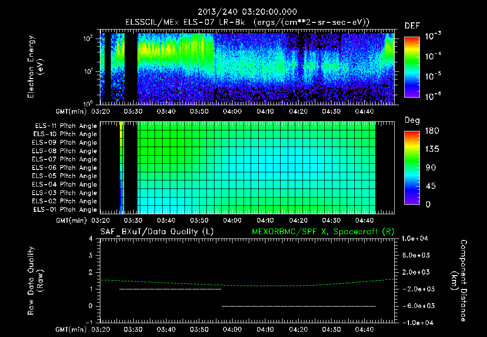This screenshot has width=487, height=337.
Task: Click the data quality line at value 1
Action: click(x=170, y=289)
